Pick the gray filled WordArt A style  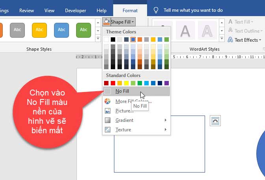[185, 31]
